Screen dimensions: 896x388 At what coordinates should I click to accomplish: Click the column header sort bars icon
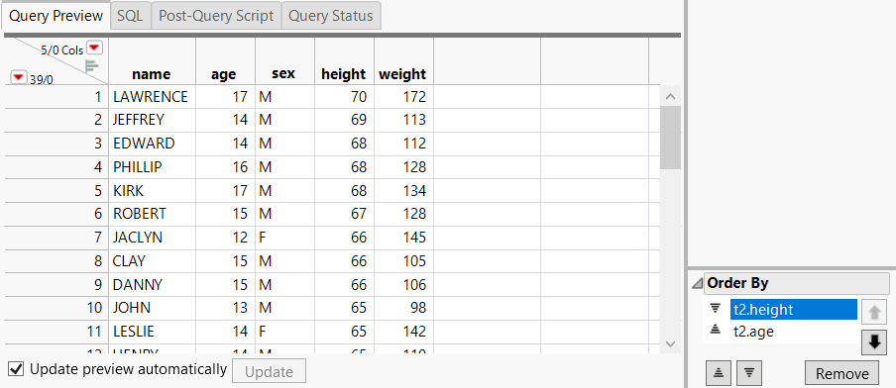coord(92,65)
